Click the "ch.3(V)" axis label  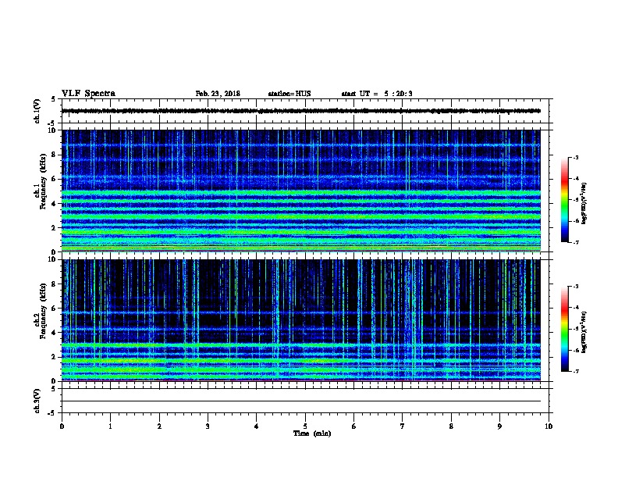[x=37, y=401]
